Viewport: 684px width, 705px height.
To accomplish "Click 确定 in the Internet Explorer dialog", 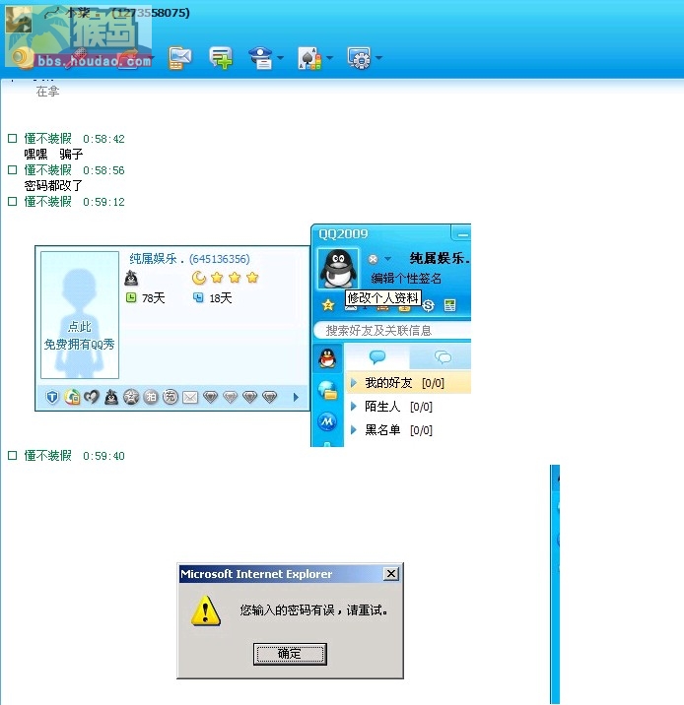I will click(290, 653).
